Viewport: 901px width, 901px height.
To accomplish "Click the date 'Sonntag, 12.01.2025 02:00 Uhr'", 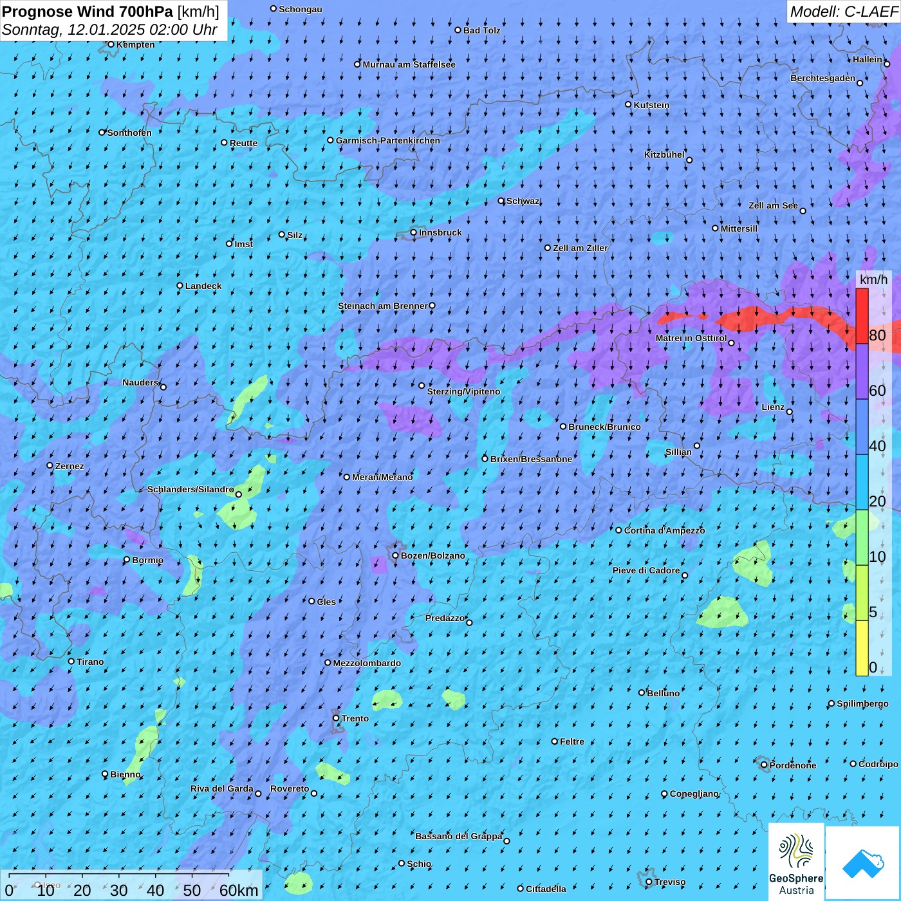I will (x=109, y=30).
